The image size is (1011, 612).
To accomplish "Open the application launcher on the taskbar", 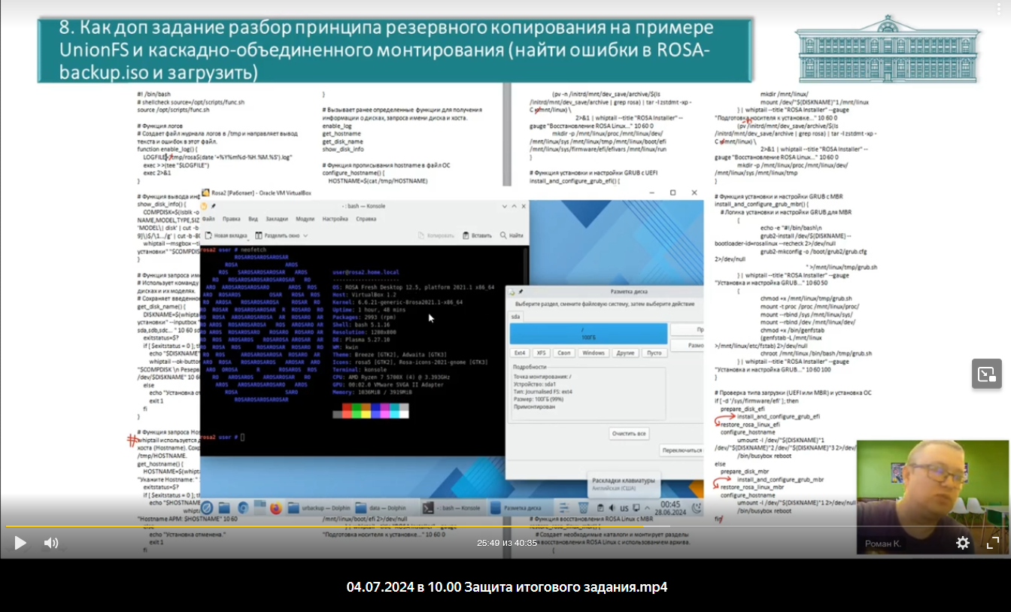I will tap(207, 508).
